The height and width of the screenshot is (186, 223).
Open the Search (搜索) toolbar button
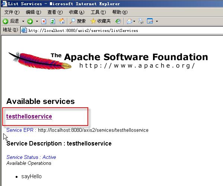(x=78, y=21)
